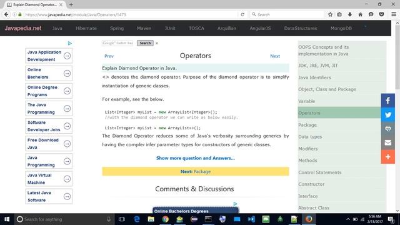Viewport: 400px width, 225px height.
Task: Share page on Twitter
Action: coord(387,114)
